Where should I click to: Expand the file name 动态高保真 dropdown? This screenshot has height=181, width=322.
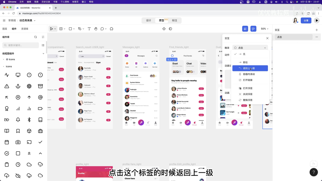(35, 21)
